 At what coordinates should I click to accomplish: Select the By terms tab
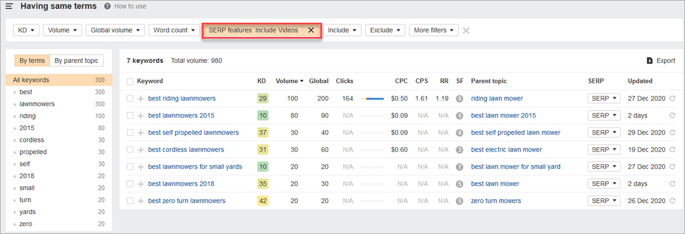32,61
